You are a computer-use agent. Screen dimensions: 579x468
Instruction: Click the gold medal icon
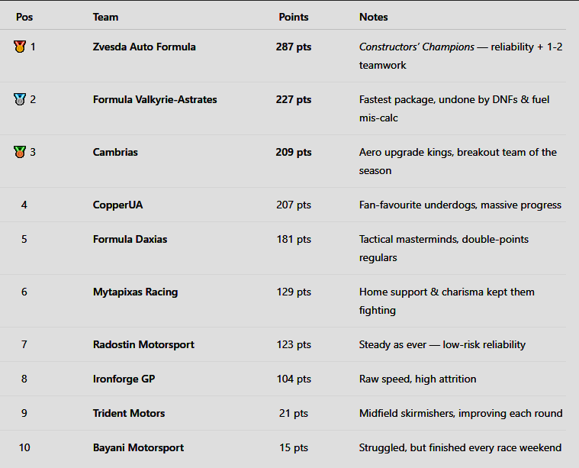(20, 47)
